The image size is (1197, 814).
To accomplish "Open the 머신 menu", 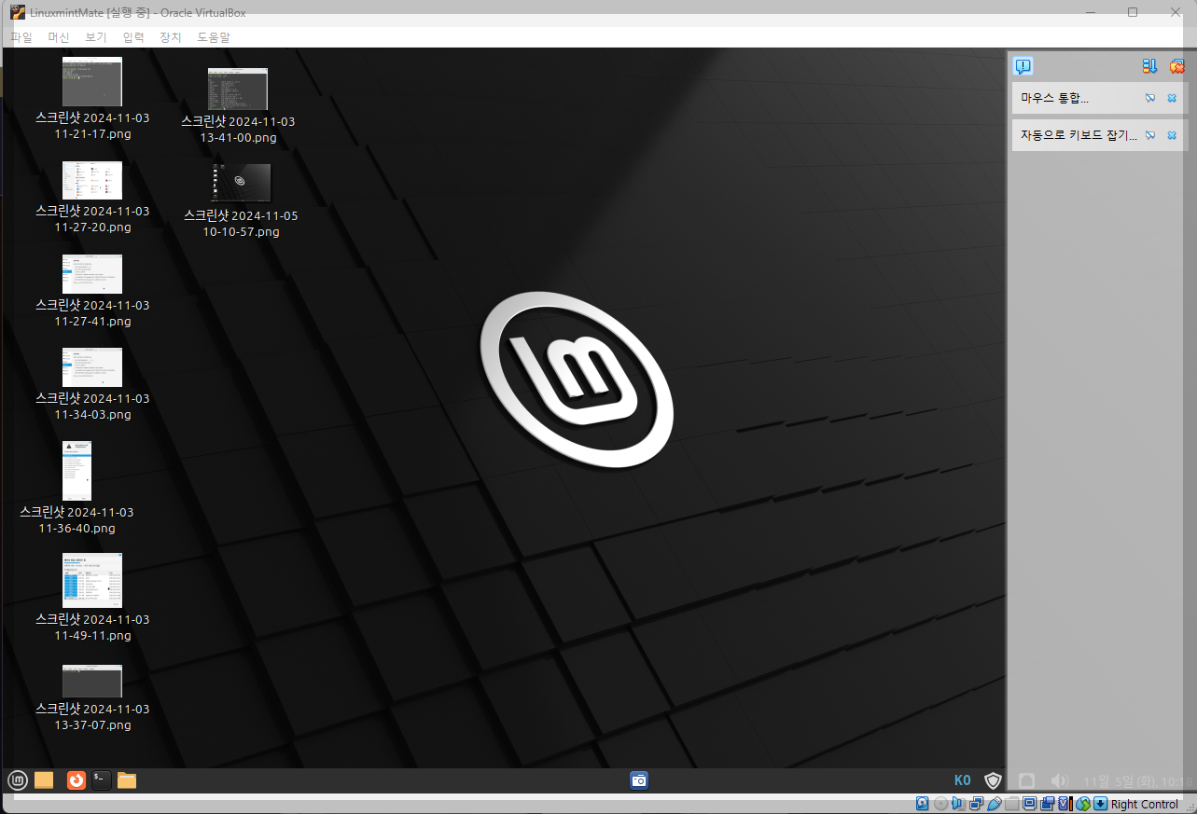I will 59,37.
